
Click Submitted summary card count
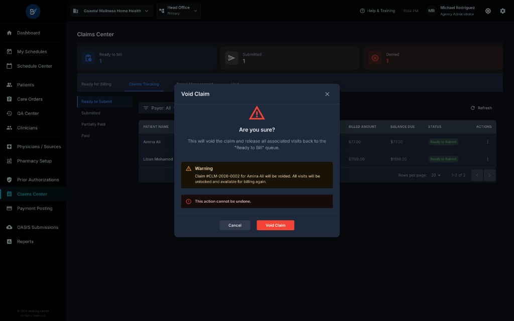click(244, 61)
